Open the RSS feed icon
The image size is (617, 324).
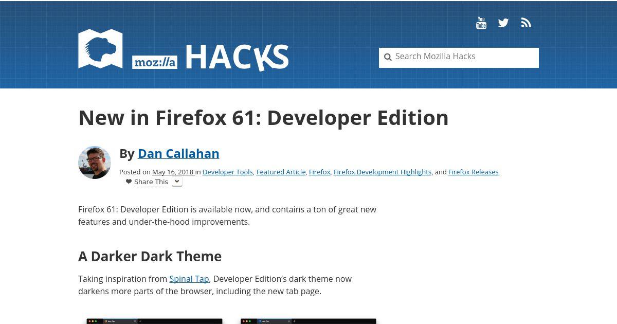[x=526, y=23]
